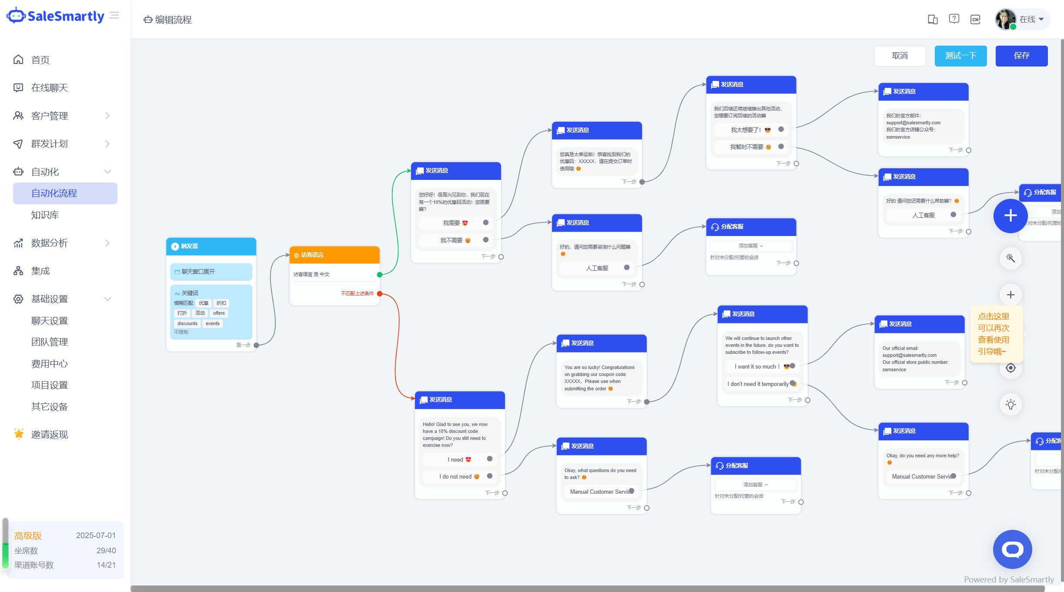Click message icon of support@salesmartly.com Chinese node
This screenshot has width=1064, height=592.
click(887, 92)
